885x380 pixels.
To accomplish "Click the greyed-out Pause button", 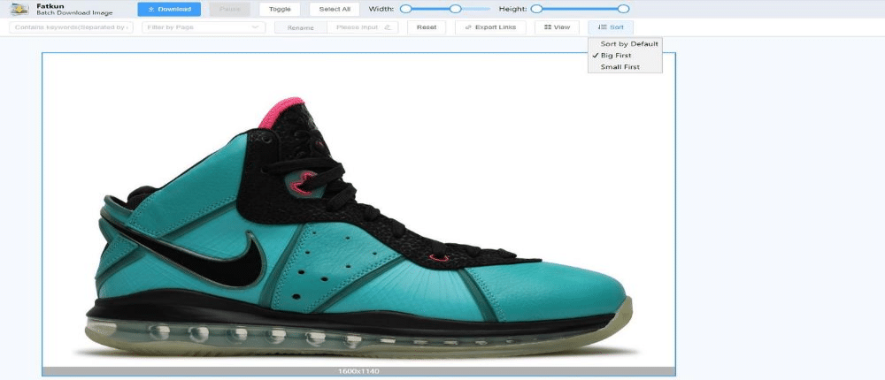I will tap(230, 9).
